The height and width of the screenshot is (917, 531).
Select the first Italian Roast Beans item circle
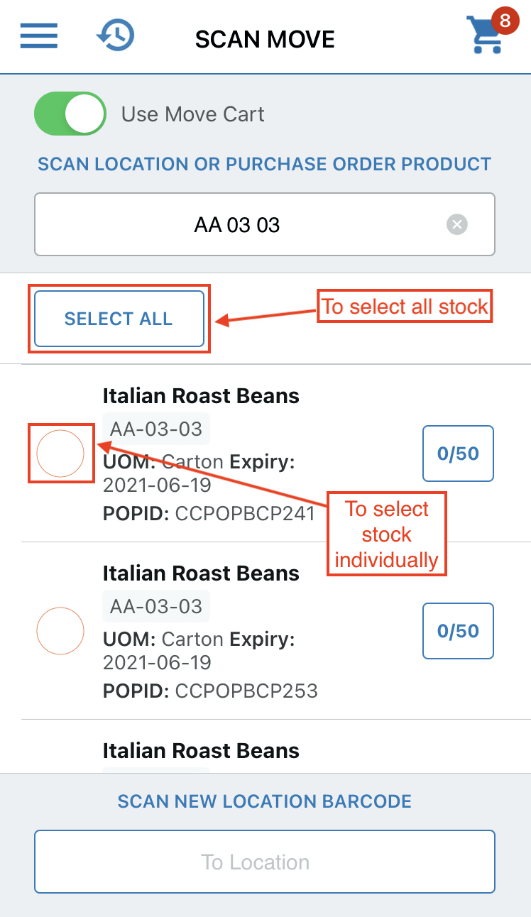60,454
